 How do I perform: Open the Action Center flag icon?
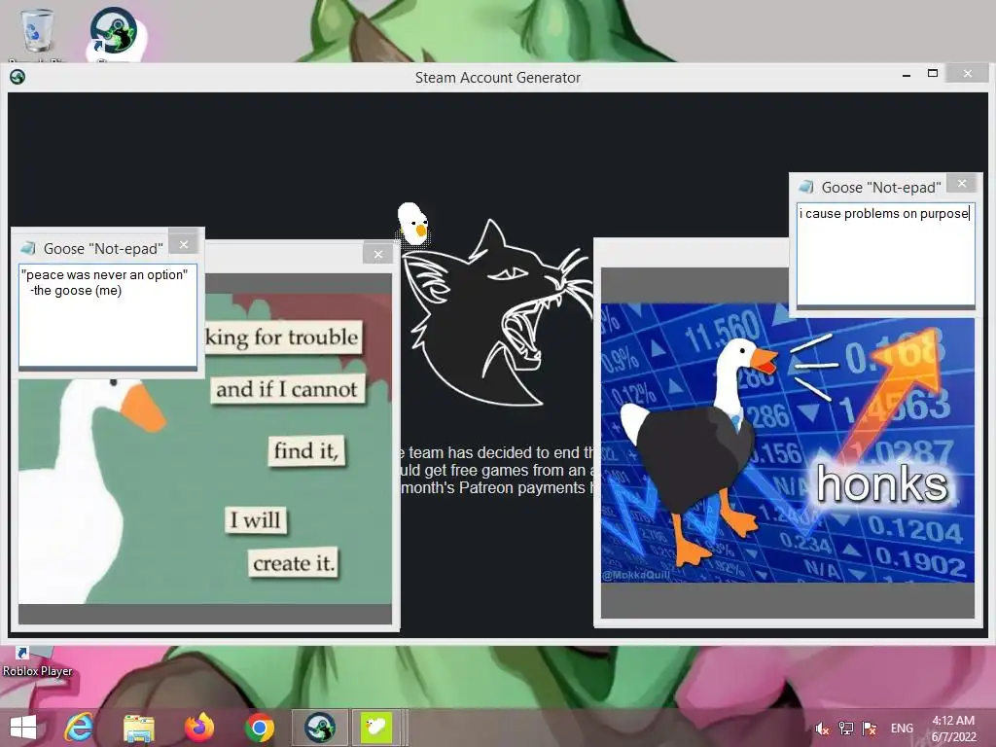[870, 728]
